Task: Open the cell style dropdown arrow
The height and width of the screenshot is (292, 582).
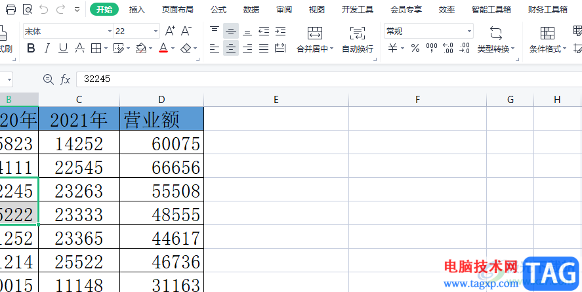Action: tap(129, 49)
